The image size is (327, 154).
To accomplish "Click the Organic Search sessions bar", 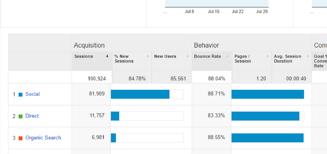I will 113,138.
